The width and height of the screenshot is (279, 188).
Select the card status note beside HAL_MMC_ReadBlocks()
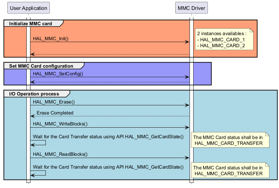coord(230,170)
